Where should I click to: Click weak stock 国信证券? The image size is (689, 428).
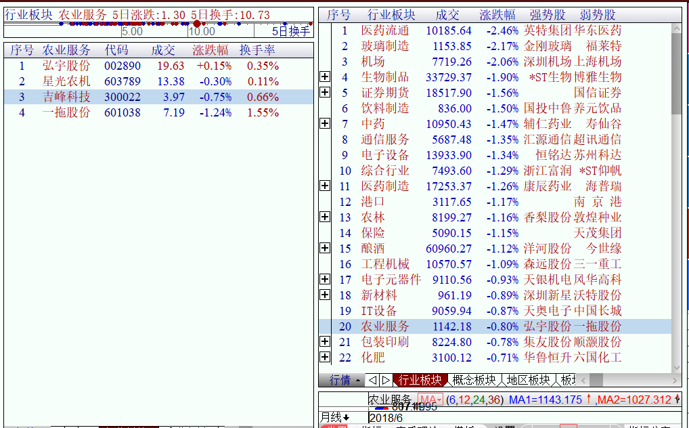(598, 92)
